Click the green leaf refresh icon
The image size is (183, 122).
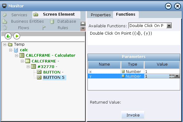click(x=8, y=36)
